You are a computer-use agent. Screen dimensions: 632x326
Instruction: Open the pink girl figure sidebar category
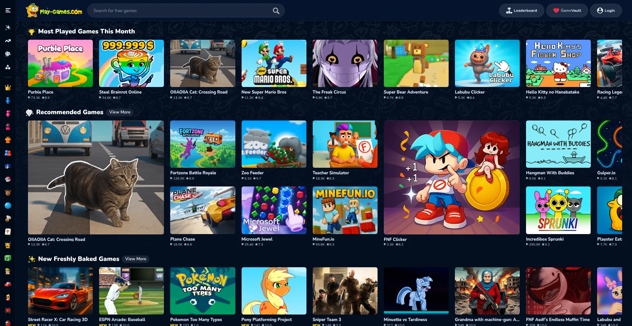point(8,114)
